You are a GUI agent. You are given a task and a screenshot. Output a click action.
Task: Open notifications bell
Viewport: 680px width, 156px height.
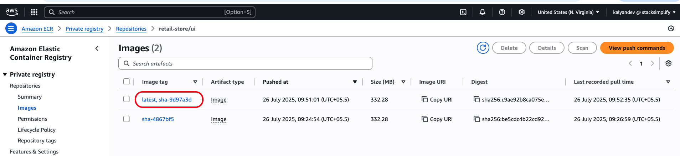click(482, 12)
